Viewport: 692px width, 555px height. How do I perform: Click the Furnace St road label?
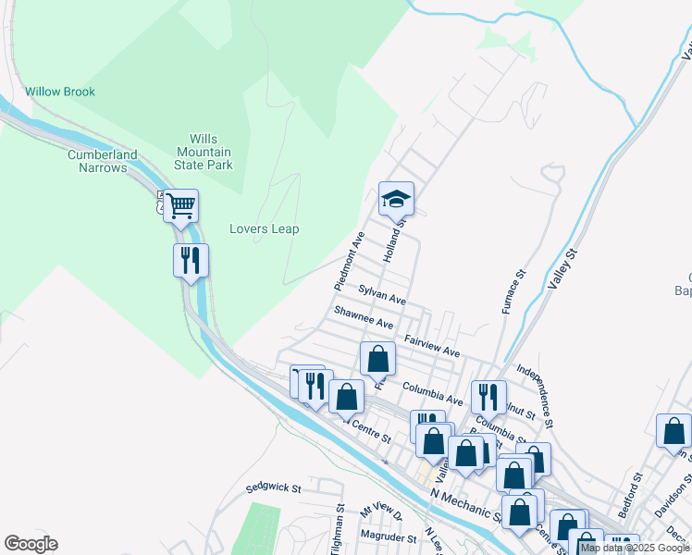pyautogui.click(x=514, y=292)
